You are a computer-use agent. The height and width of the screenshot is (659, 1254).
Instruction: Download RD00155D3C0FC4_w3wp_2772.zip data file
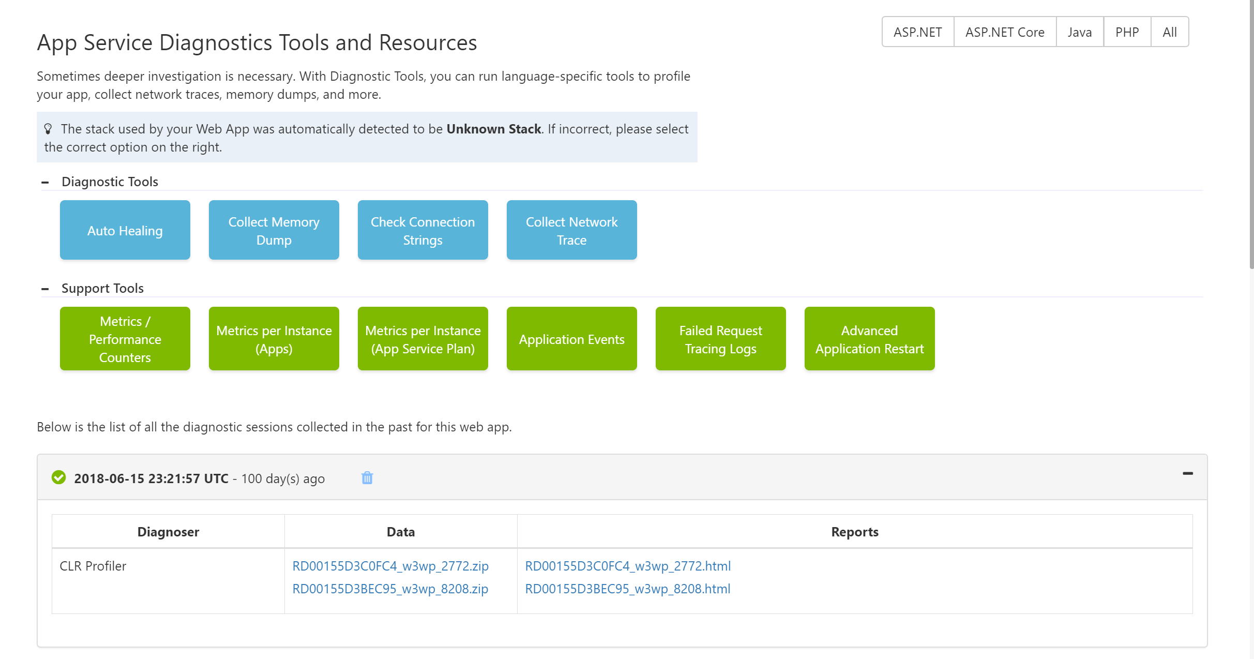coord(390,566)
